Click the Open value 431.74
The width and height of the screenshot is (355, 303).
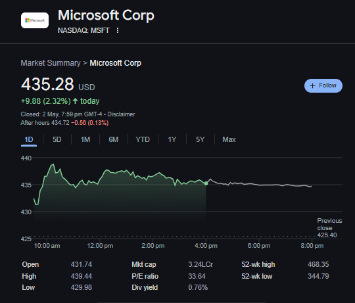point(82,264)
